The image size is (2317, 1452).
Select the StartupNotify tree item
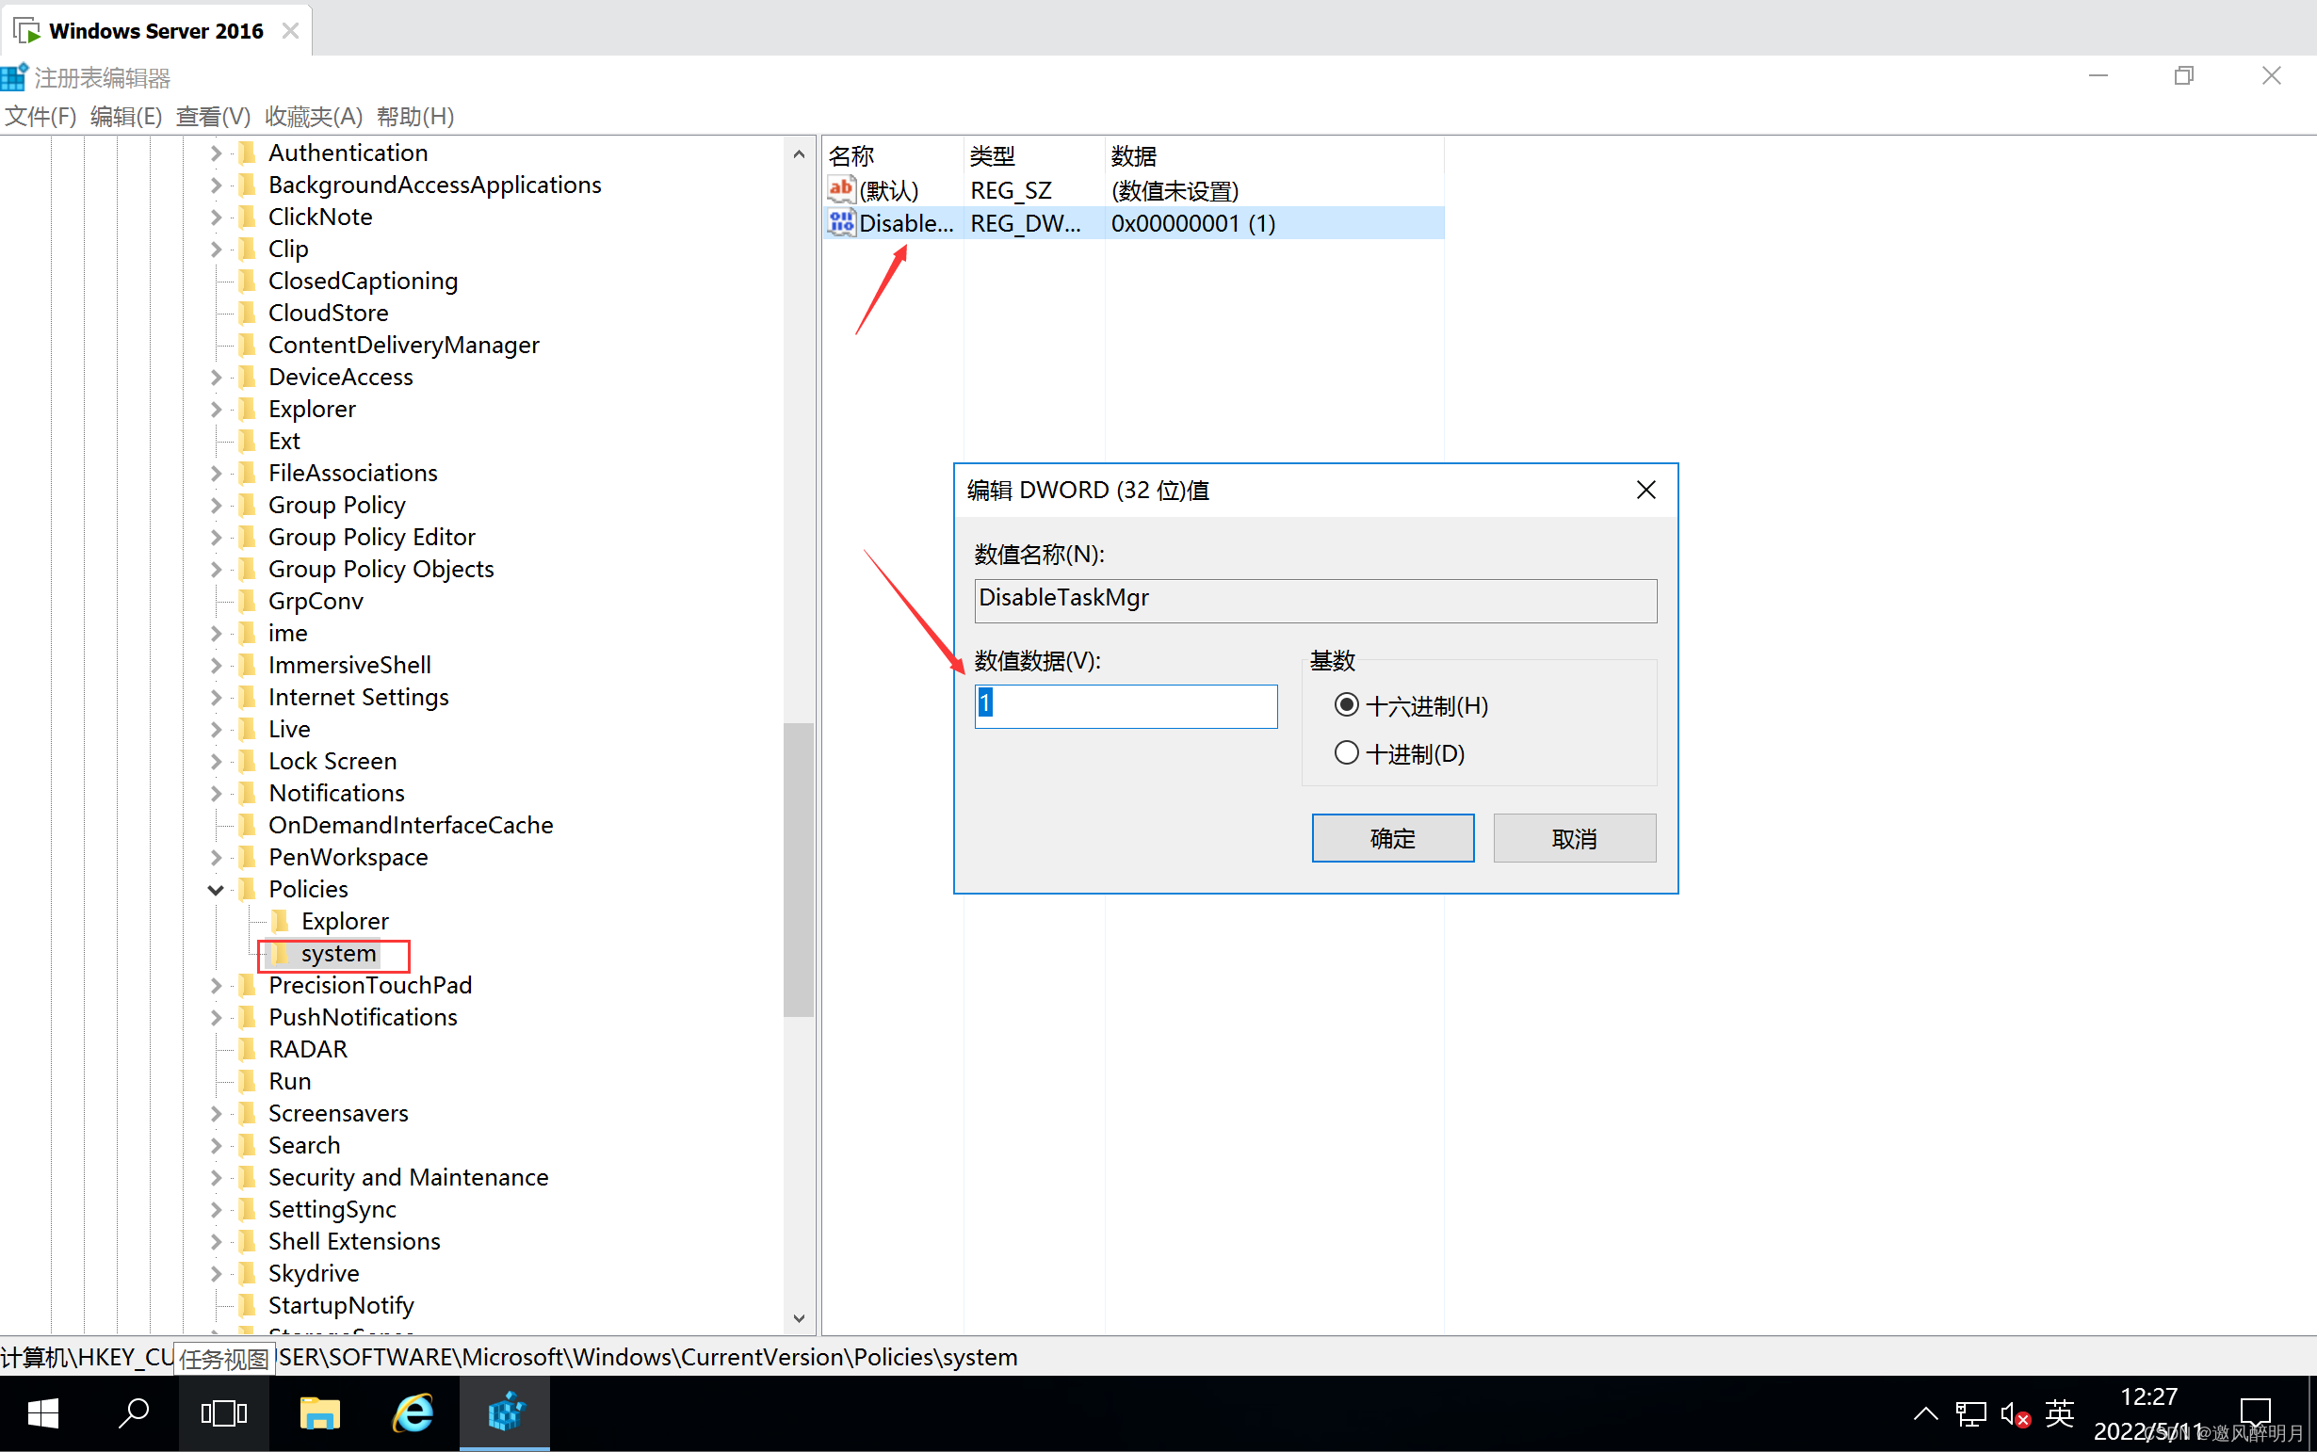(341, 1305)
